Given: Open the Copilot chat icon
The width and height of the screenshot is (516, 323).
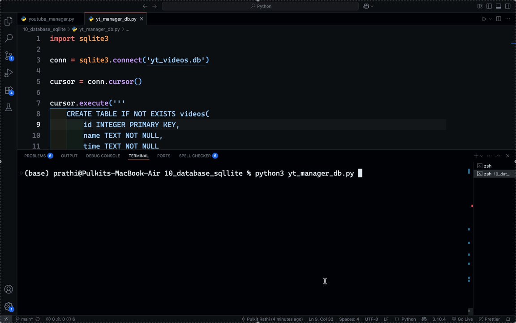Looking at the screenshot, I should [x=366, y=6].
